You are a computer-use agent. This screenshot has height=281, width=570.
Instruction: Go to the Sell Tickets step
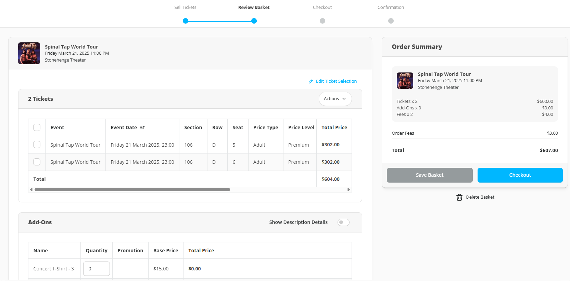click(185, 8)
